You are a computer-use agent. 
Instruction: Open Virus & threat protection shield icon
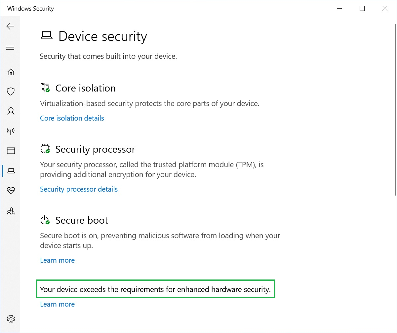point(11,92)
